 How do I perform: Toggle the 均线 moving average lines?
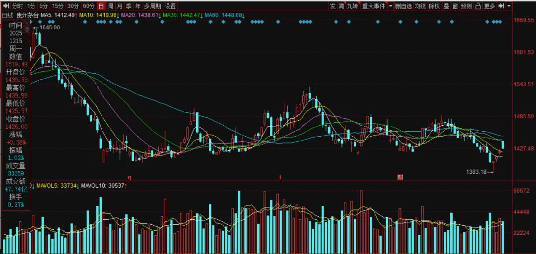click(420, 6)
